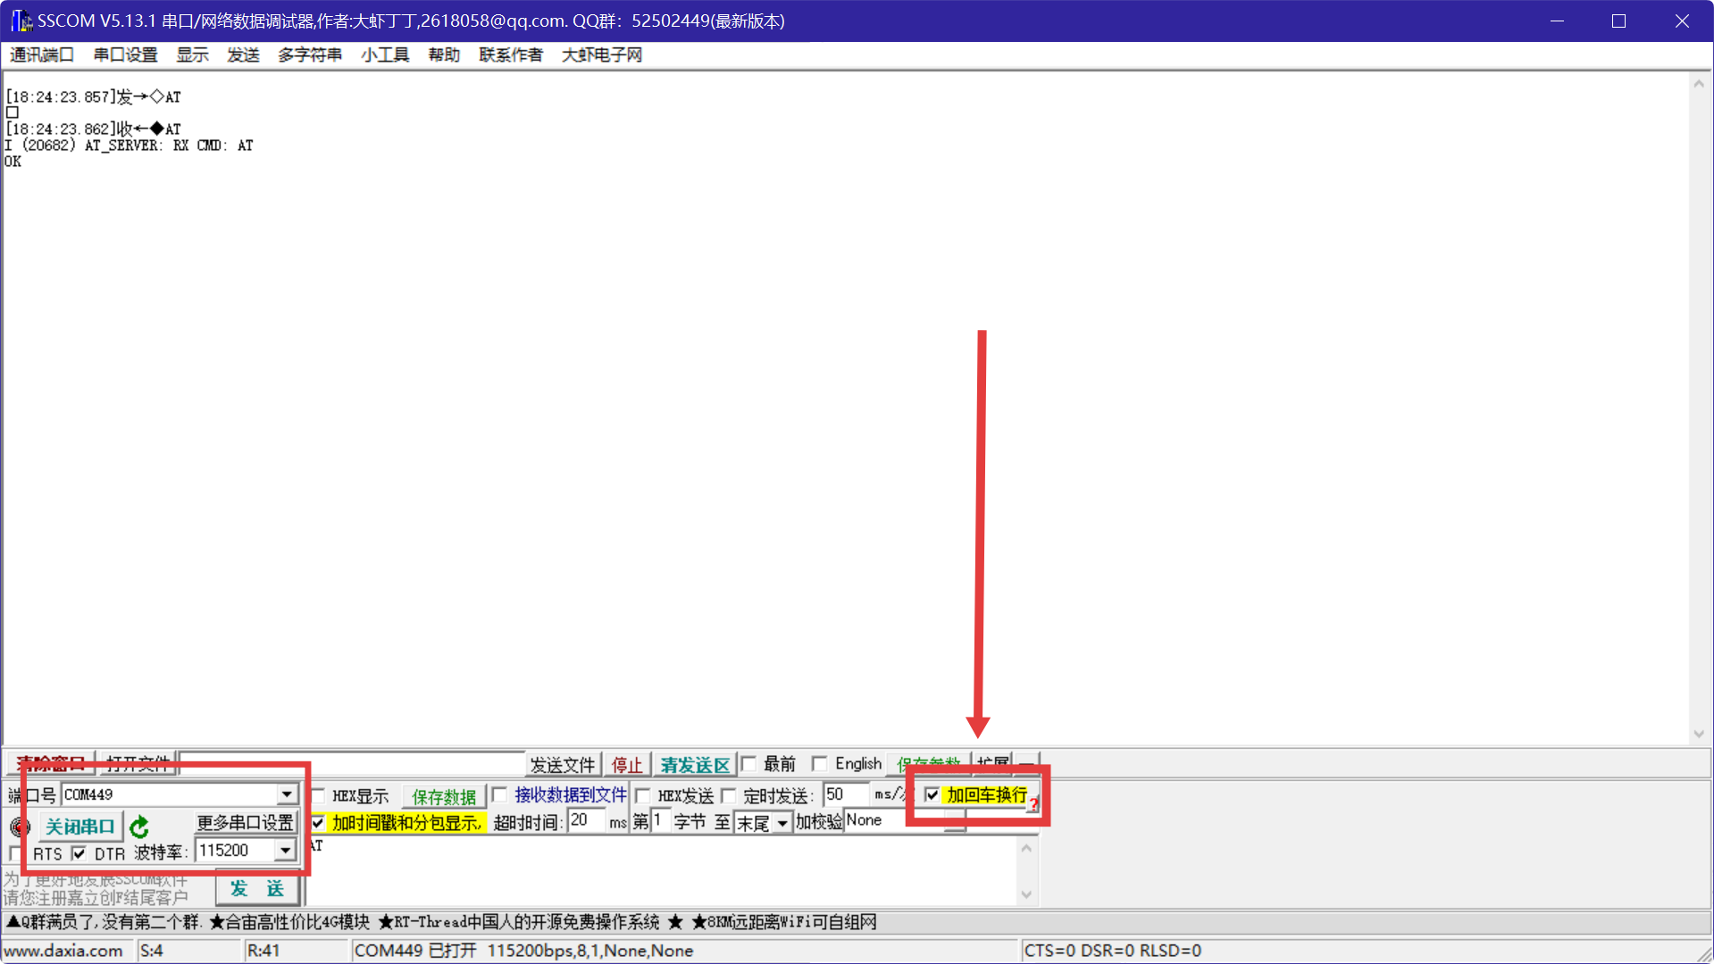Screen dimensions: 1714x964
Task: Click the 关闭串口 button
Action: point(79,827)
